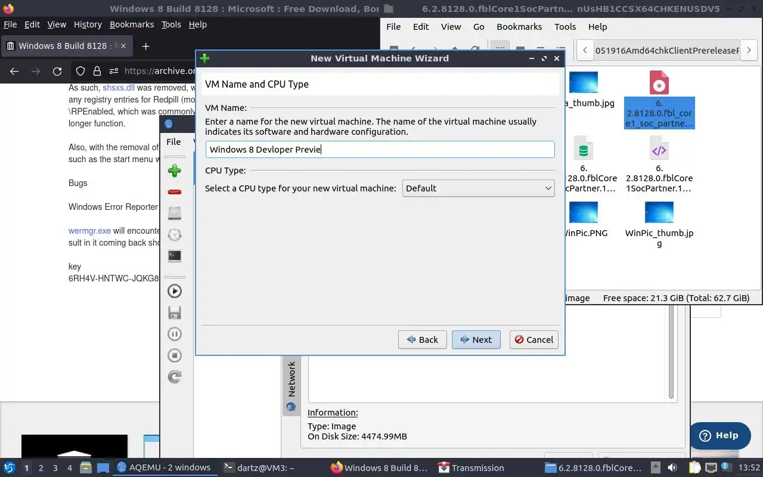Click the green plus Add VM icon in AQEMU sidebar
Image resolution: width=763 pixels, height=477 pixels.
pos(175,171)
